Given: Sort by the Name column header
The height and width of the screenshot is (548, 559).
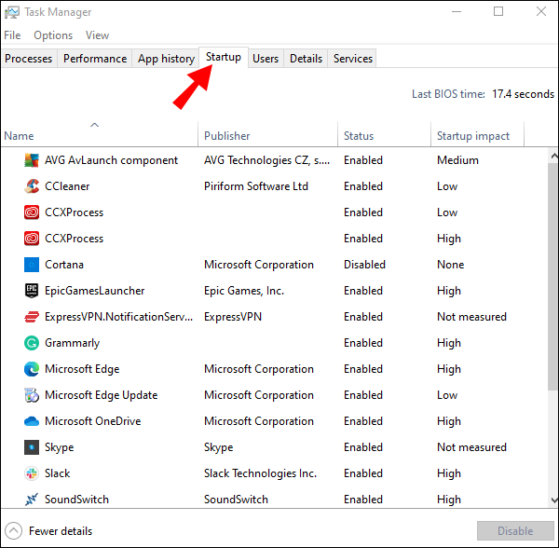Looking at the screenshot, I should (x=99, y=134).
